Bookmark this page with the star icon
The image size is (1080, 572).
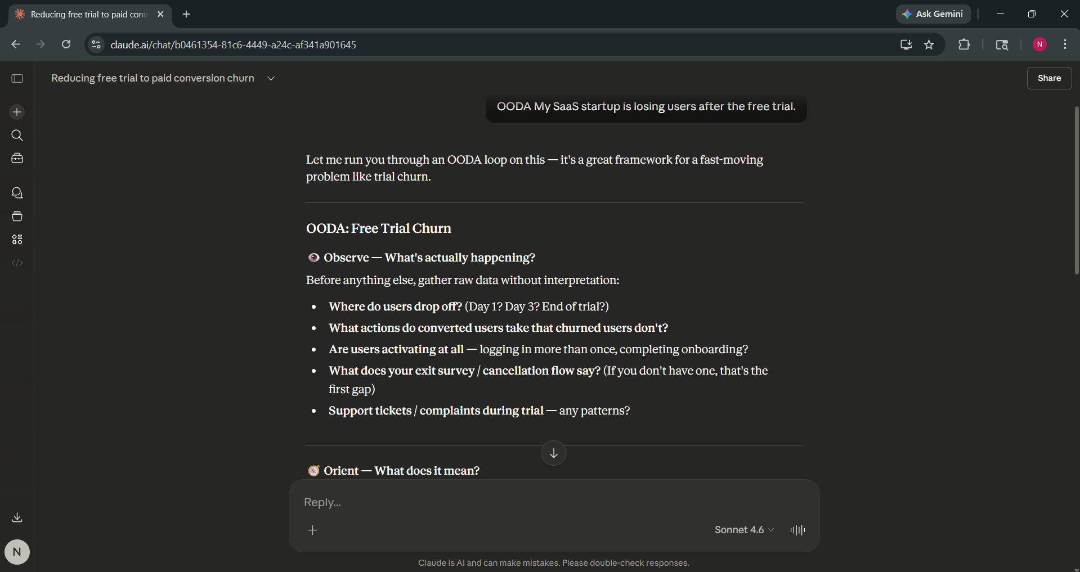[929, 44]
